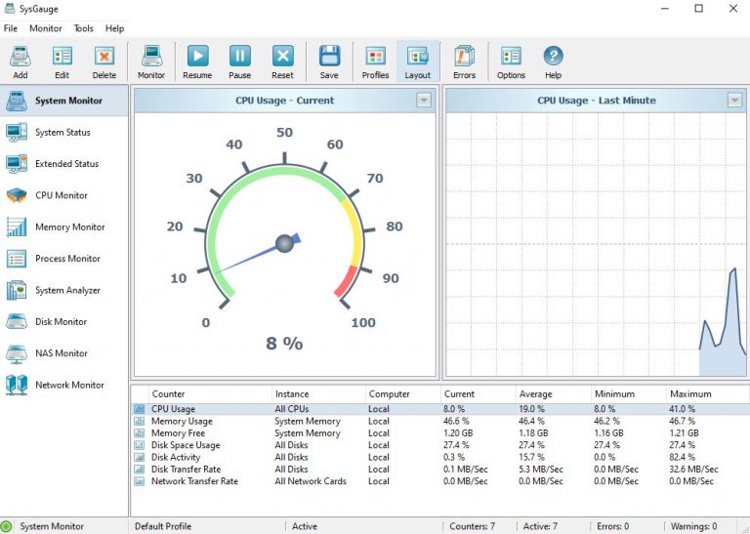Sort by the Average column header

[553, 394]
